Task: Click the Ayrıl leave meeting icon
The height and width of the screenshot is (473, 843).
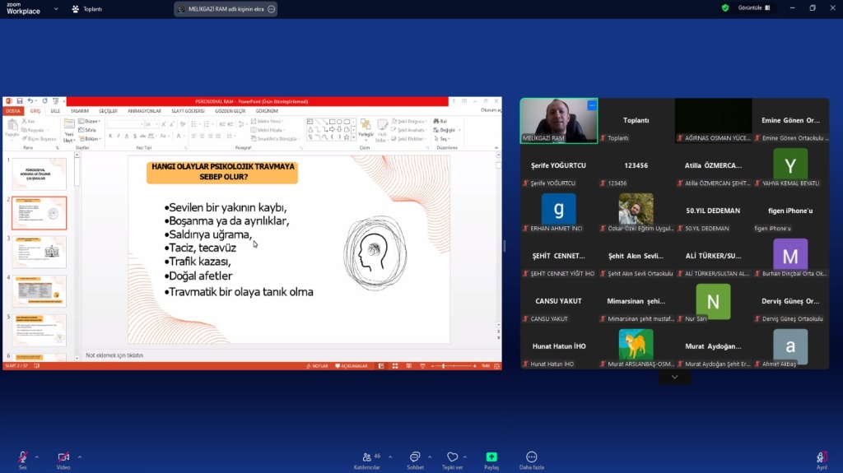Action: pyautogui.click(x=821, y=457)
